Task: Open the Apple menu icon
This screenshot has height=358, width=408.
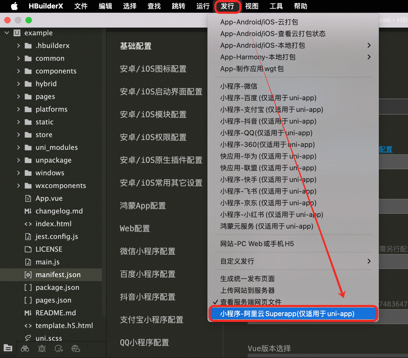Action: pos(15,6)
